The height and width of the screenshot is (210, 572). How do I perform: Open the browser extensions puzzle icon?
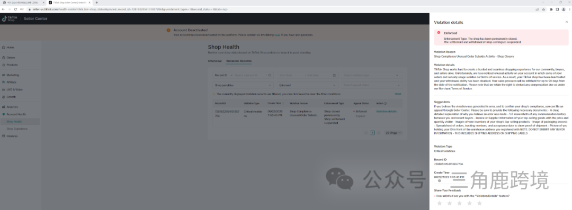[x=551, y=9]
